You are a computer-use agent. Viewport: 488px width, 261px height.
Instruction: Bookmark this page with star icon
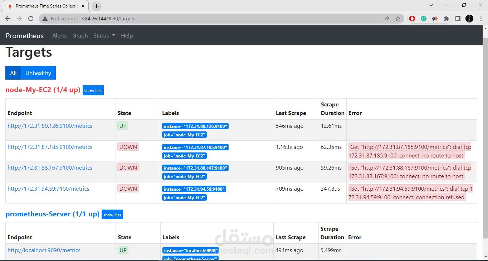pos(398,19)
